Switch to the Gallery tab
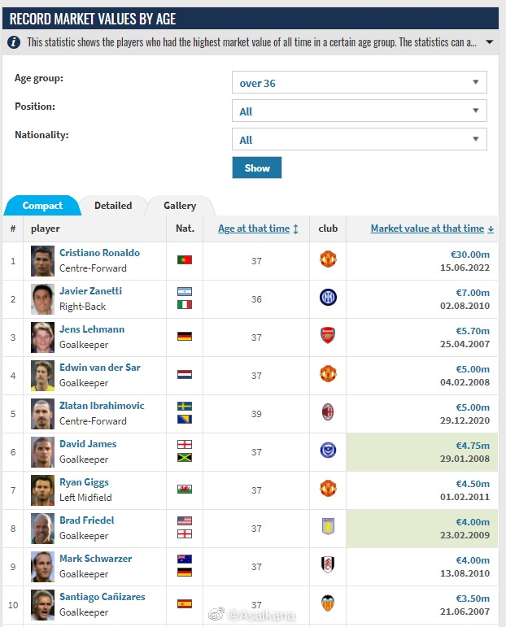Image resolution: width=506 pixels, height=627 pixels. point(180,206)
